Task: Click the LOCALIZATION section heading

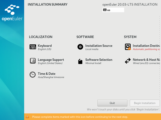Action: click(41, 37)
